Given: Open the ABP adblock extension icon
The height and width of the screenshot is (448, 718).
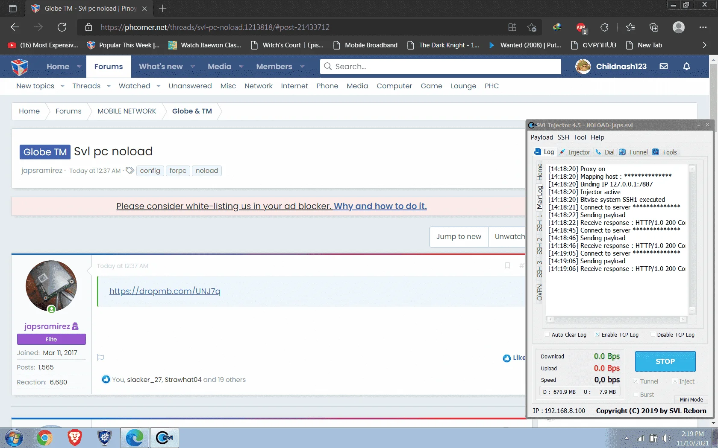Looking at the screenshot, I should point(581,27).
